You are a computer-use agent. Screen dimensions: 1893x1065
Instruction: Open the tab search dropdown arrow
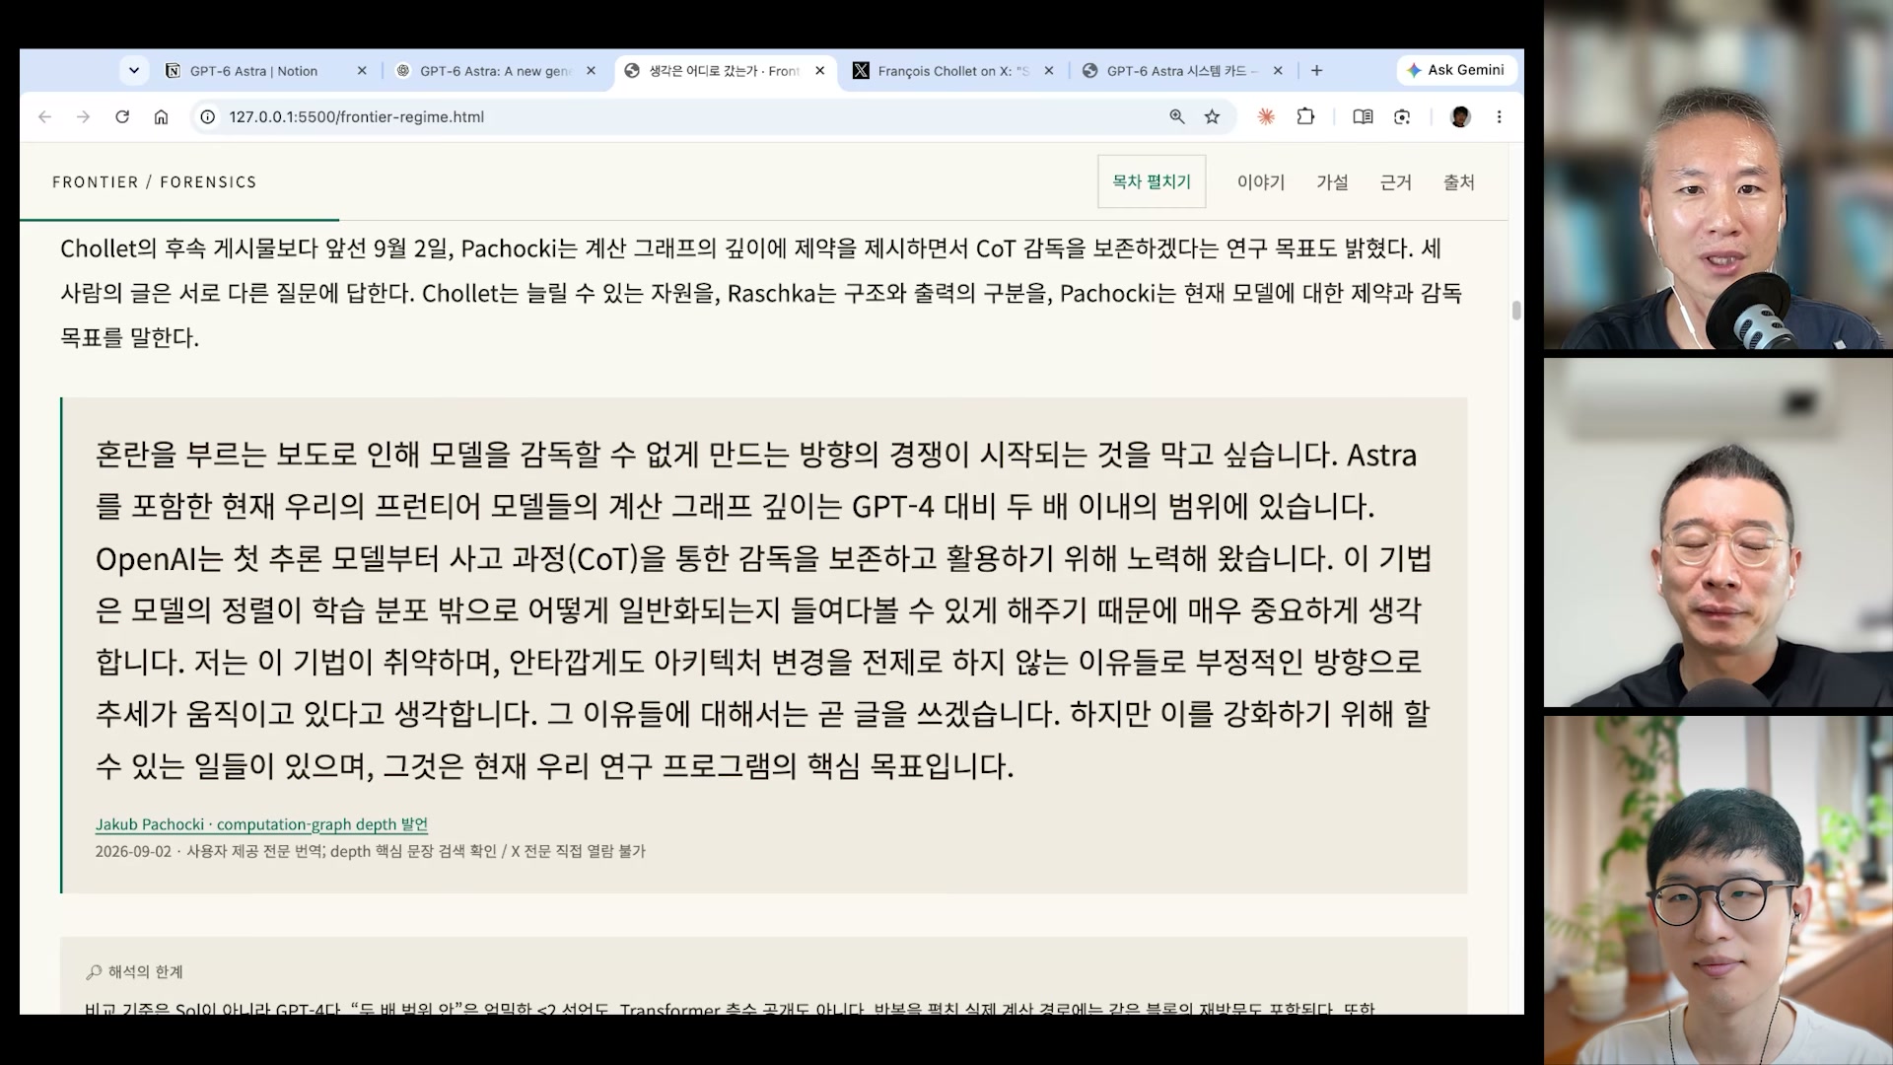tap(133, 71)
